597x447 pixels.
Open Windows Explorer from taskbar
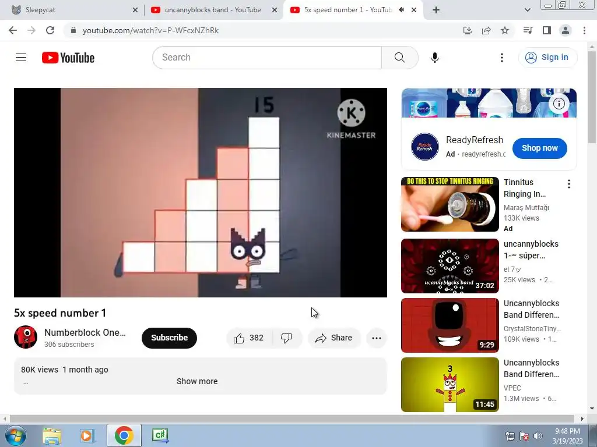(x=52, y=435)
